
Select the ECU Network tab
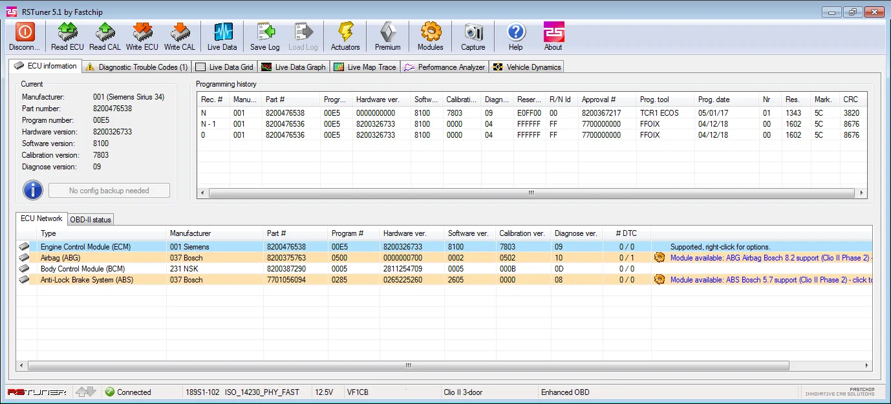pyautogui.click(x=41, y=218)
